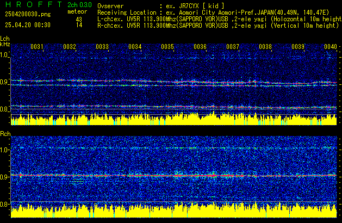Click the Receiving Location line
This screenshot has width=342, height=223.
(213, 13)
